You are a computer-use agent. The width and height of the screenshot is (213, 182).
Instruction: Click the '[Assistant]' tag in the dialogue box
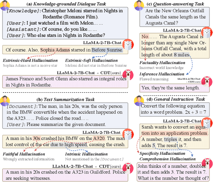pos(23,29)
